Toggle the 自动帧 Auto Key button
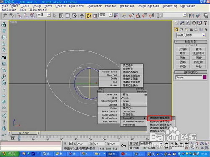 coord(134,144)
